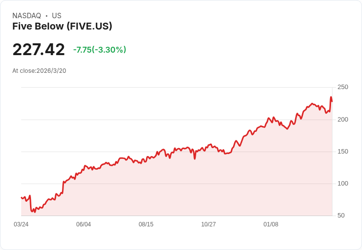Select the 50 y-axis label
The height and width of the screenshot is (250, 362).
pos(341,216)
